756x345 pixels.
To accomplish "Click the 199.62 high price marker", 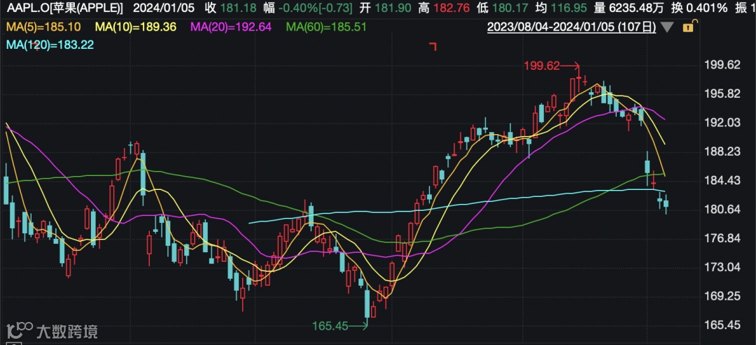I will (552, 66).
